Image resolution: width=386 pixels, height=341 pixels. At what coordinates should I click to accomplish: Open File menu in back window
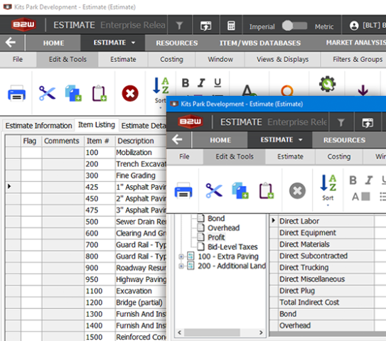18,59
